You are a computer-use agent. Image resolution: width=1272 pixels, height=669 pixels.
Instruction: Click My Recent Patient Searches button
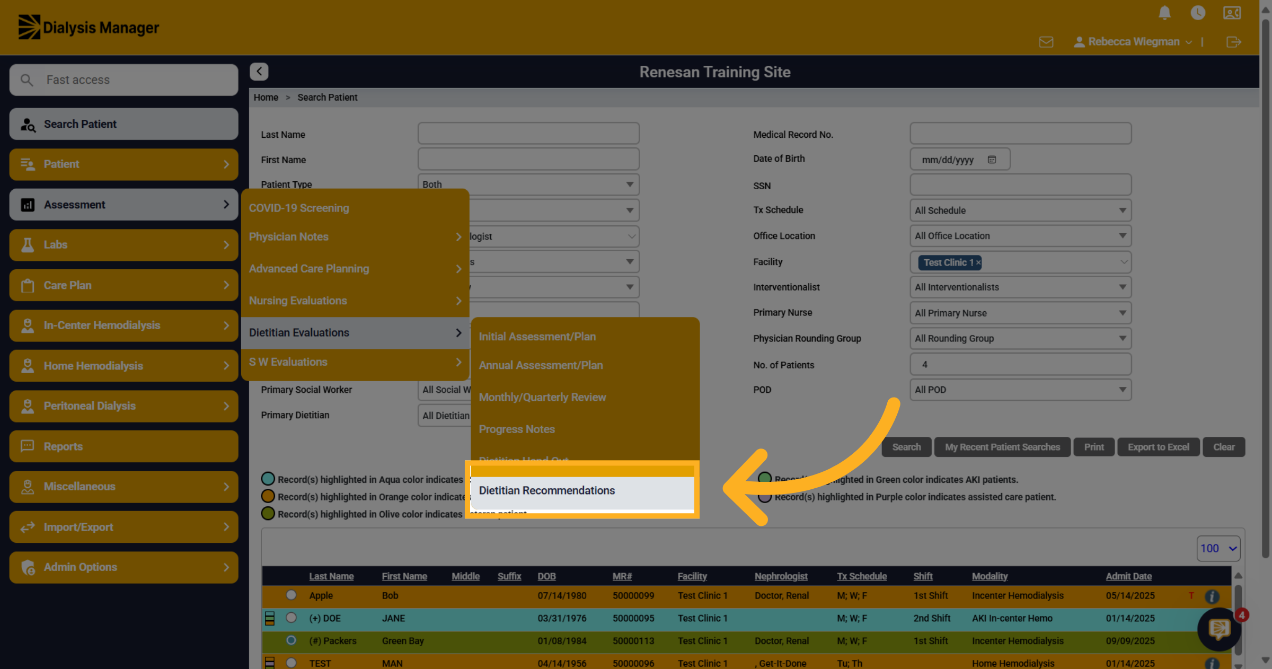pyautogui.click(x=1002, y=447)
